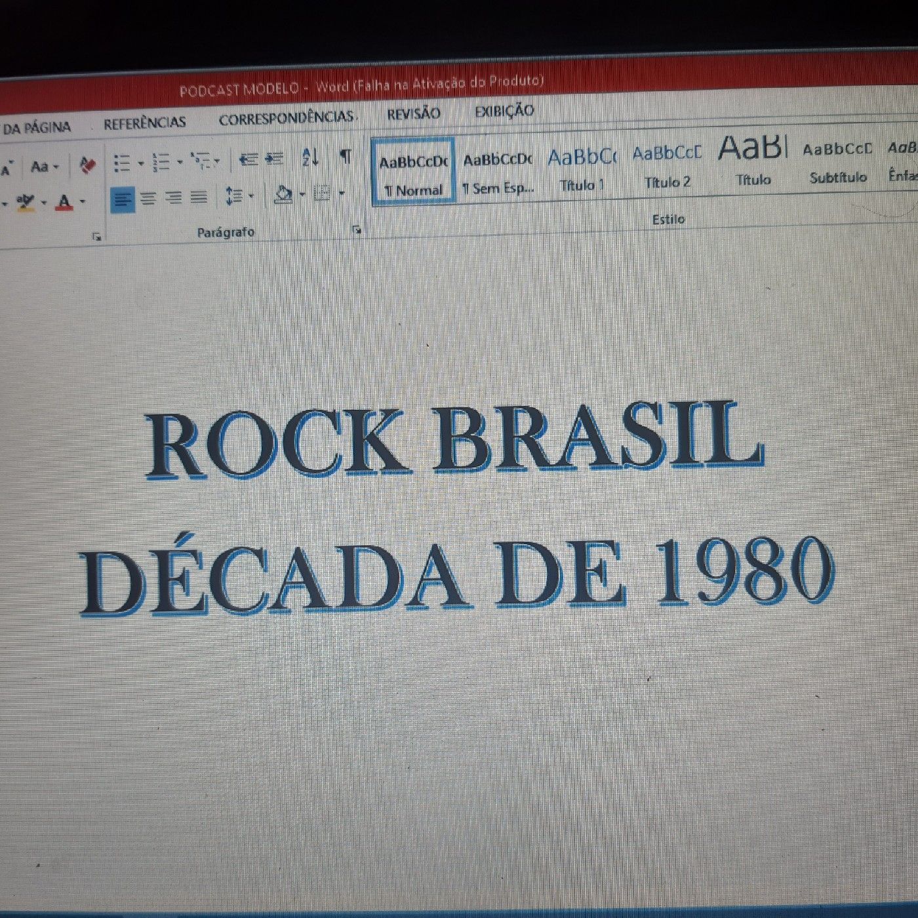Click the shading paint bucket icon
Viewport: 918px width, 918px height.
285,194
